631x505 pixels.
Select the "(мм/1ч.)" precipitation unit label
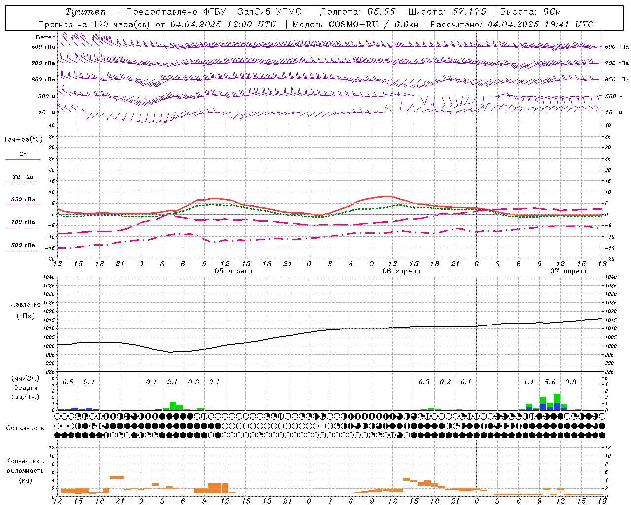[x=25, y=397]
